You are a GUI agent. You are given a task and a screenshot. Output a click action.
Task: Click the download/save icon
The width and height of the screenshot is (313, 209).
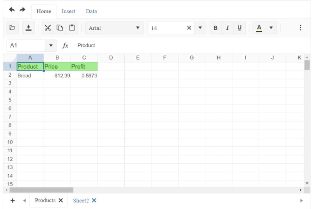coord(28,28)
